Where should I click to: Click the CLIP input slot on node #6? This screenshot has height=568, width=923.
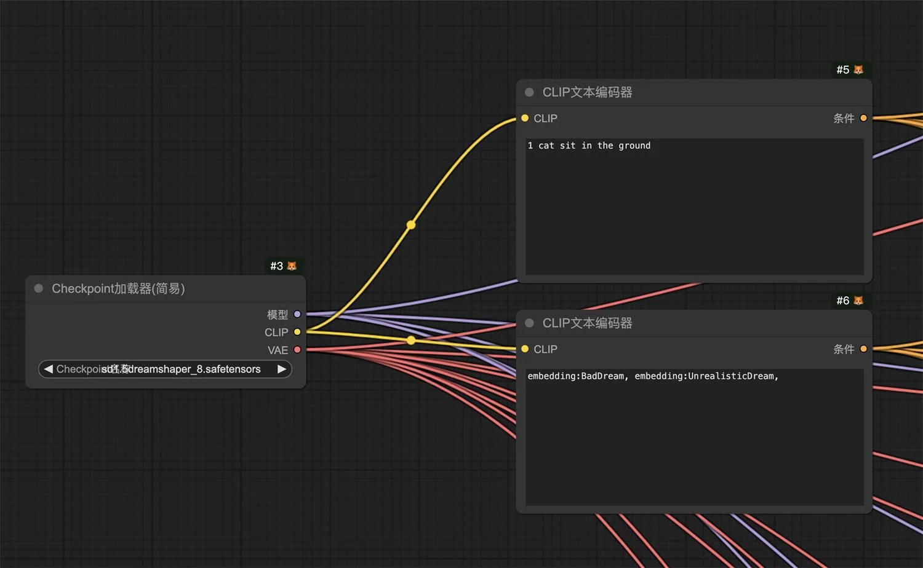525,349
